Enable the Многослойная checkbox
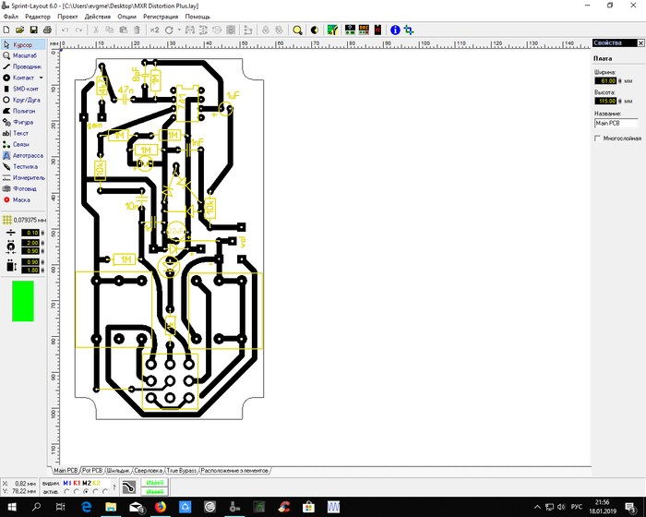The width and height of the screenshot is (646, 517). [598, 138]
